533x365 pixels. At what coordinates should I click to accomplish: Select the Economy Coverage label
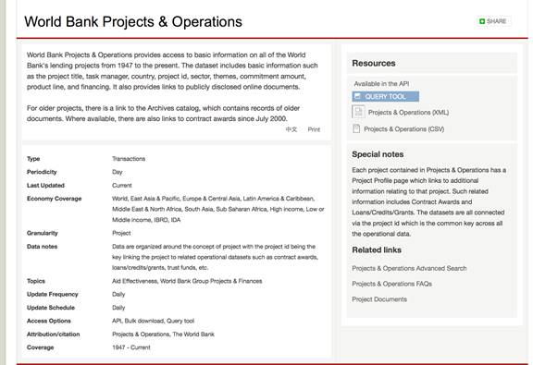54,199
